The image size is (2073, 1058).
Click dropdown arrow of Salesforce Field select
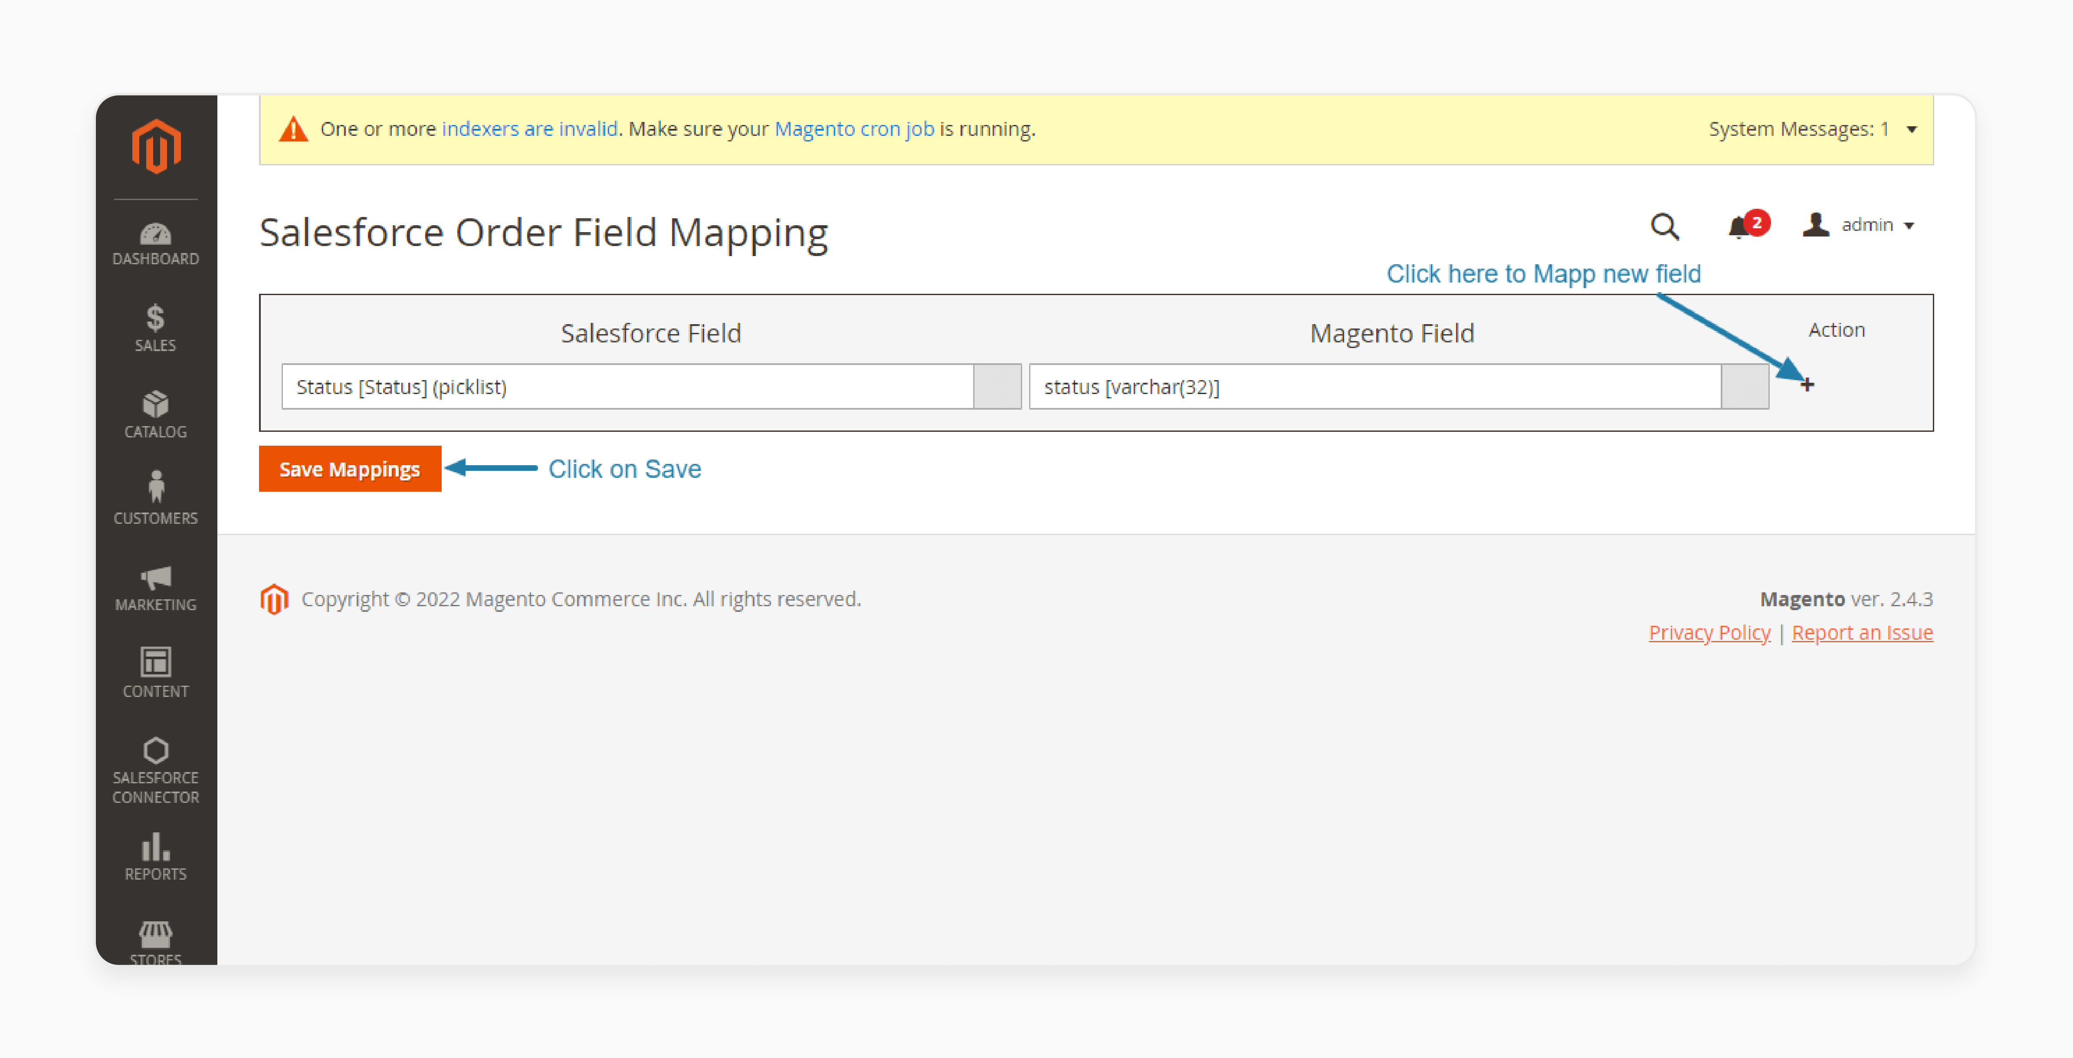click(997, 387)
